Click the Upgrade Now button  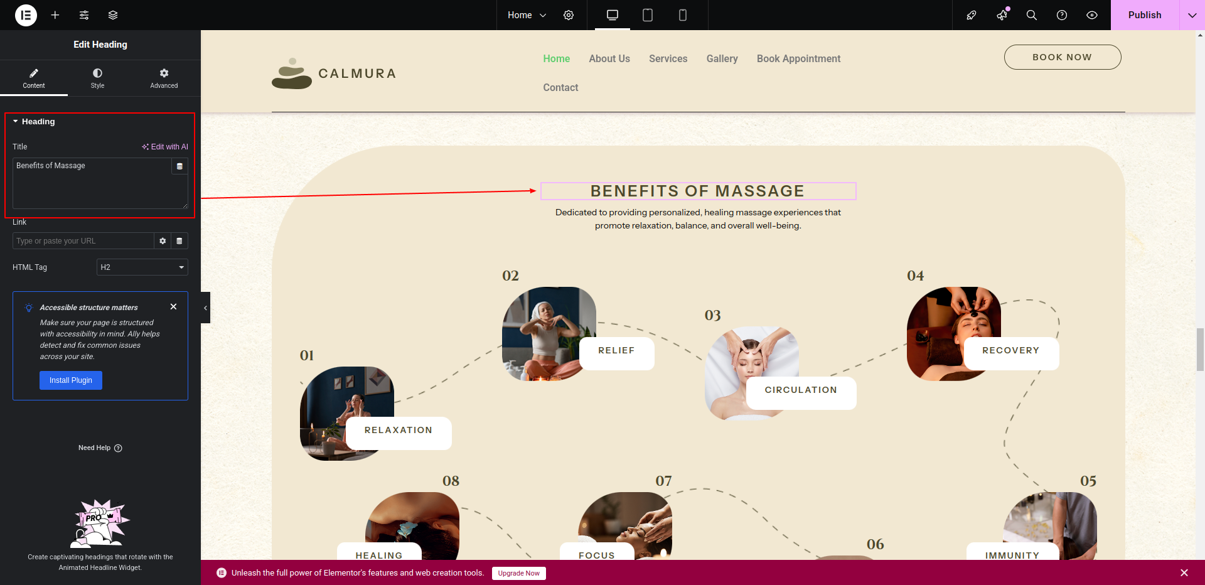[519, 573]
